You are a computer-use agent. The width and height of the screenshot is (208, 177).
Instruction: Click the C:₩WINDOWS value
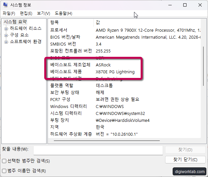pyautogui.click(x=110, y=106)
